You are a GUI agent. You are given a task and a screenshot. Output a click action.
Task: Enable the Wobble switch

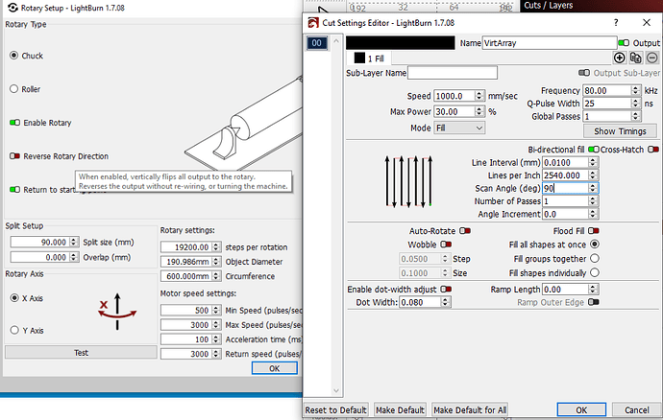tap(446, 245)
